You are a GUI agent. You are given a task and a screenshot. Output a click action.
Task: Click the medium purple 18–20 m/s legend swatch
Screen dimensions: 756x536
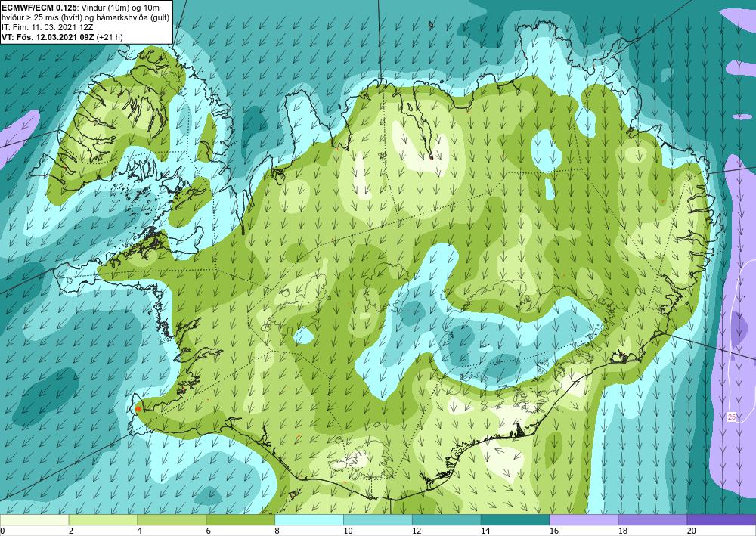pos(652,520)
